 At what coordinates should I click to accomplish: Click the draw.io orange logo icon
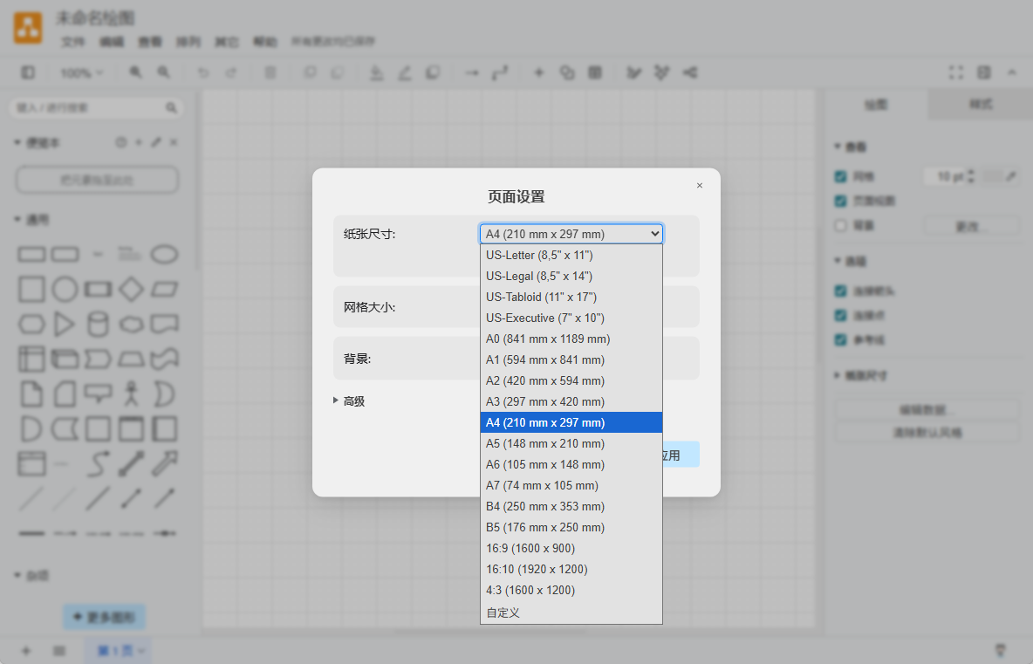[x=28, y=28]
